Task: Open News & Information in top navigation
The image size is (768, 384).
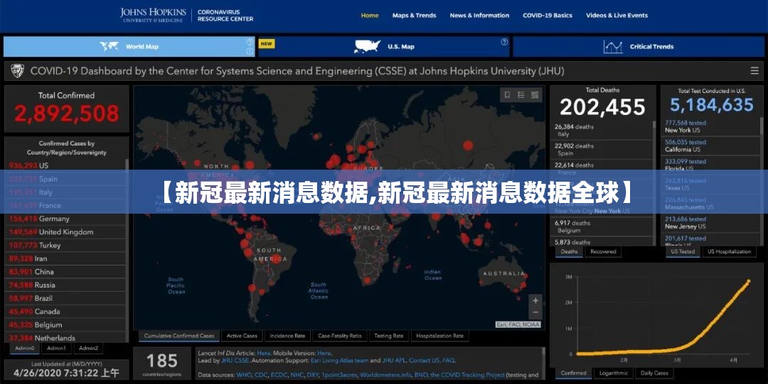Action: coord(479,15)
